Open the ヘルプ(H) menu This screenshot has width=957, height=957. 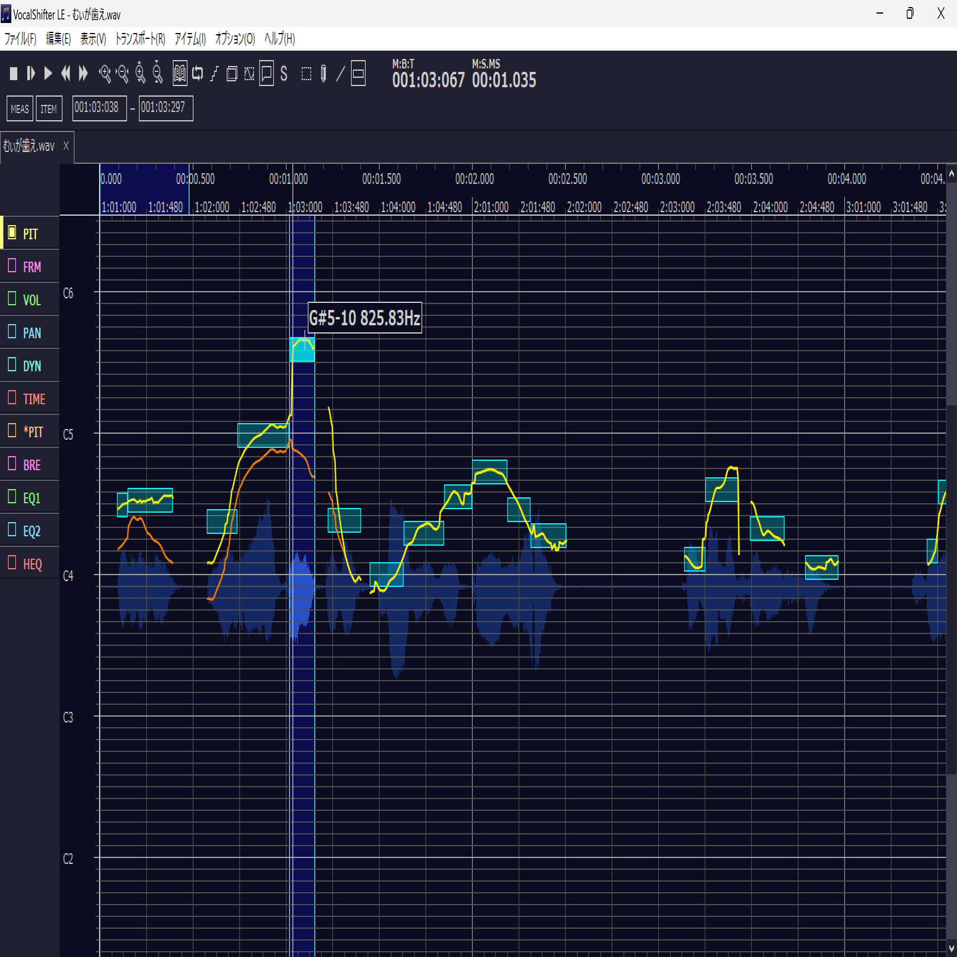280,39
